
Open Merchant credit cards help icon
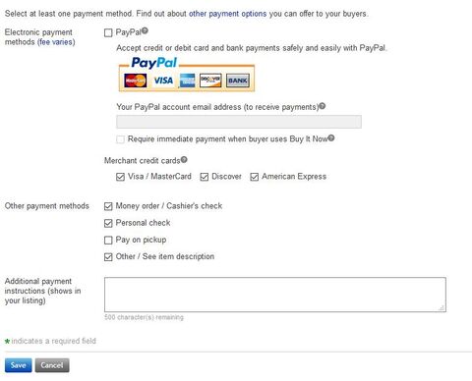(x=184, y=159)
